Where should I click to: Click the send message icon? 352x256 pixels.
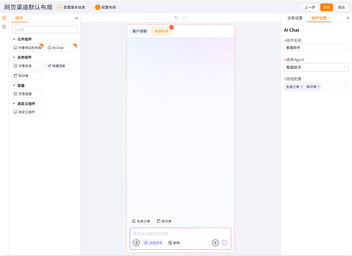click(x=225, y=243)
